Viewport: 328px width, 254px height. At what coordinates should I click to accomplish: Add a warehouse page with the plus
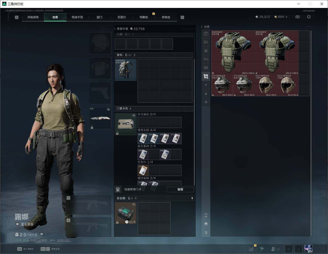click(206, 85)
